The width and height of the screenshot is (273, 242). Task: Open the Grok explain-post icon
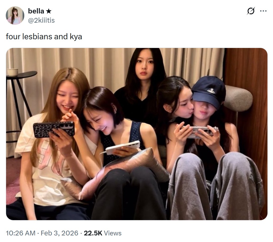coord(251,11)
